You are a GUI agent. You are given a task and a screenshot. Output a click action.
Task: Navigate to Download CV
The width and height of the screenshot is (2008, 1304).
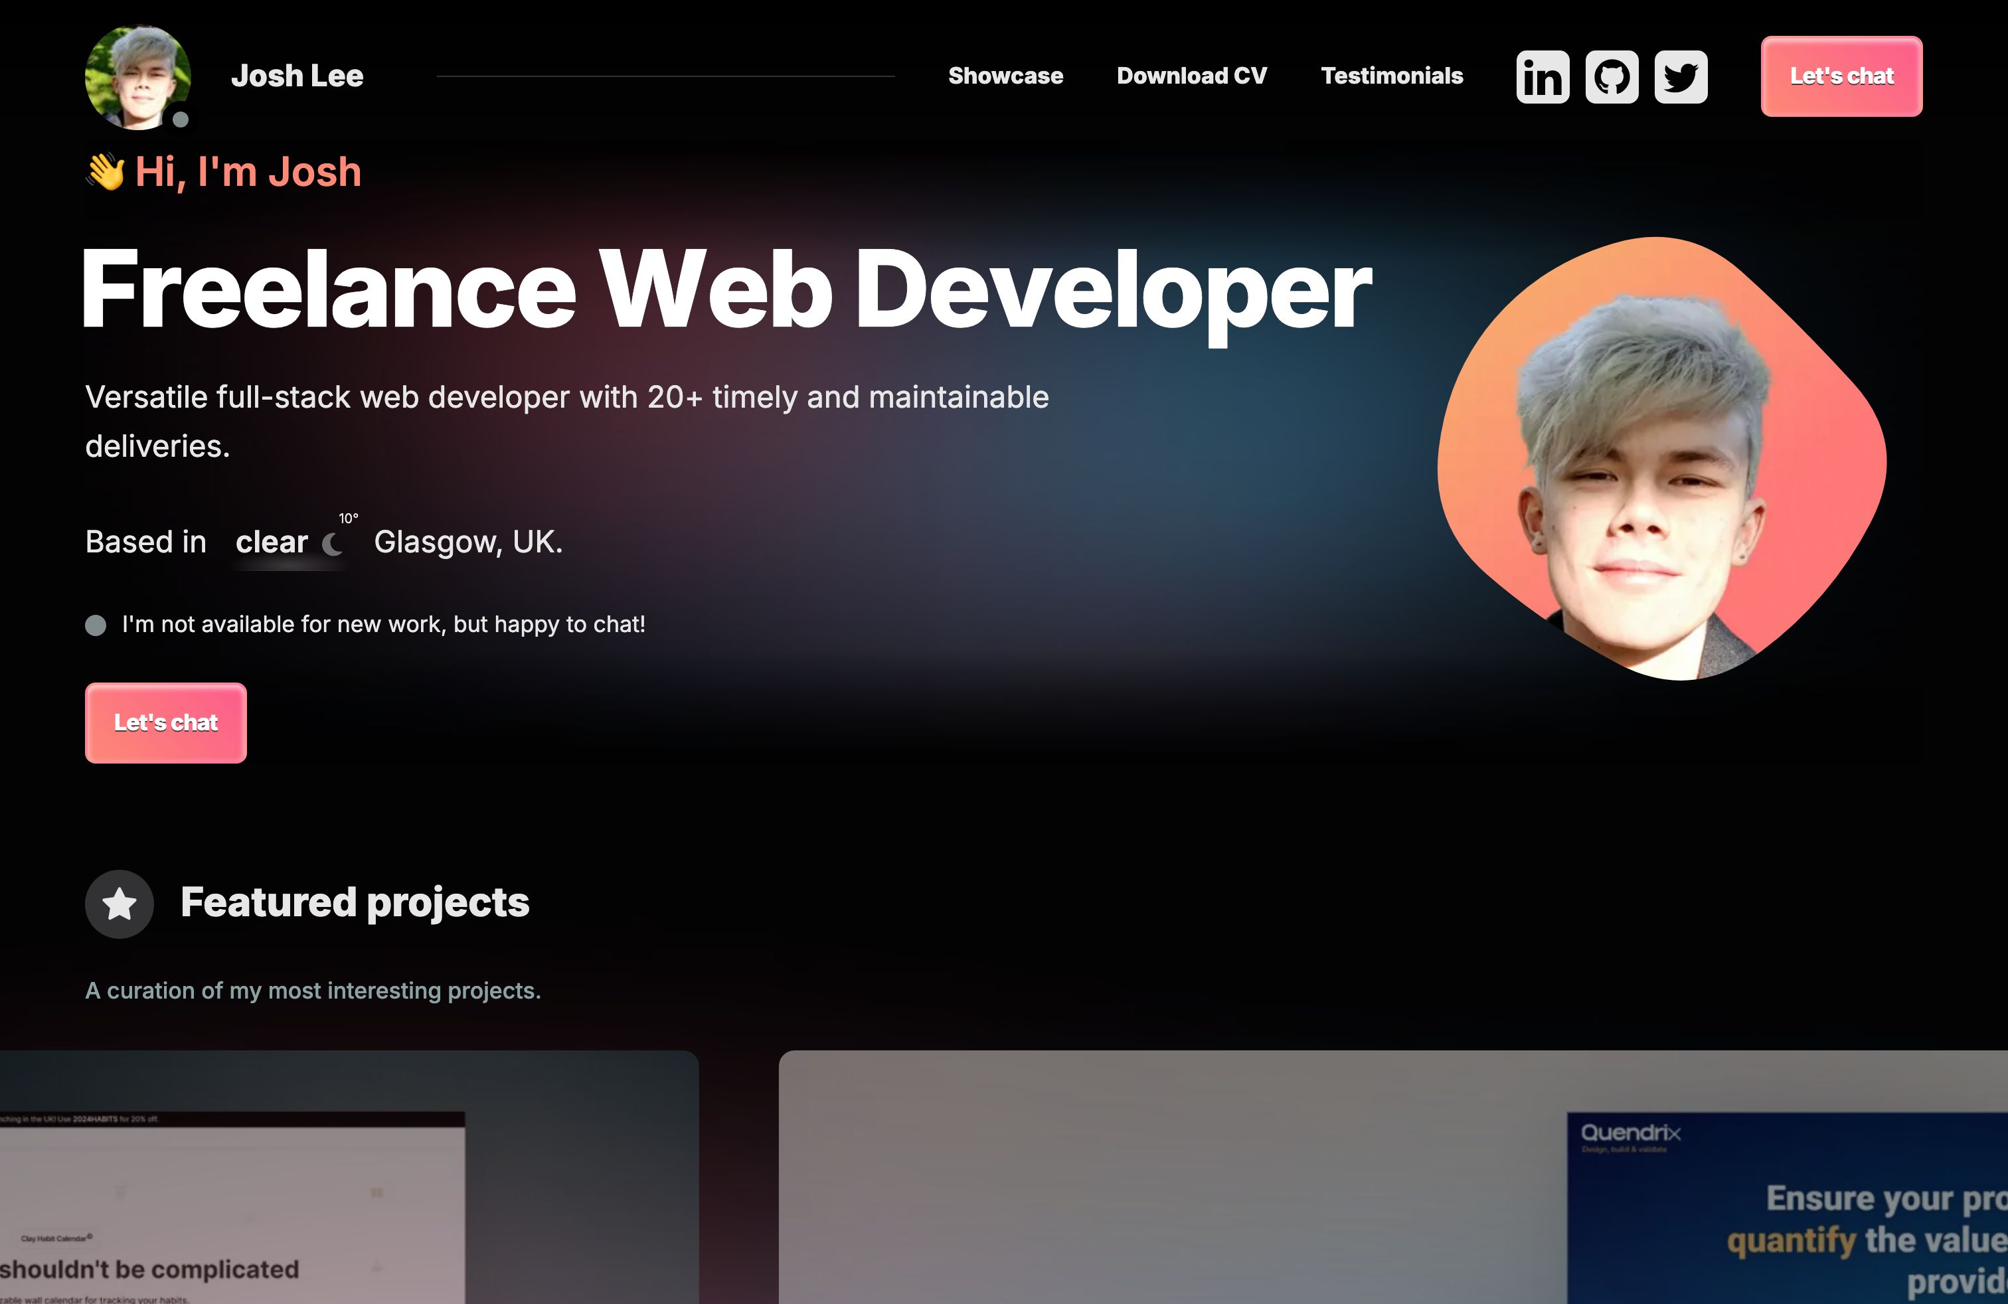(1192, 76)
